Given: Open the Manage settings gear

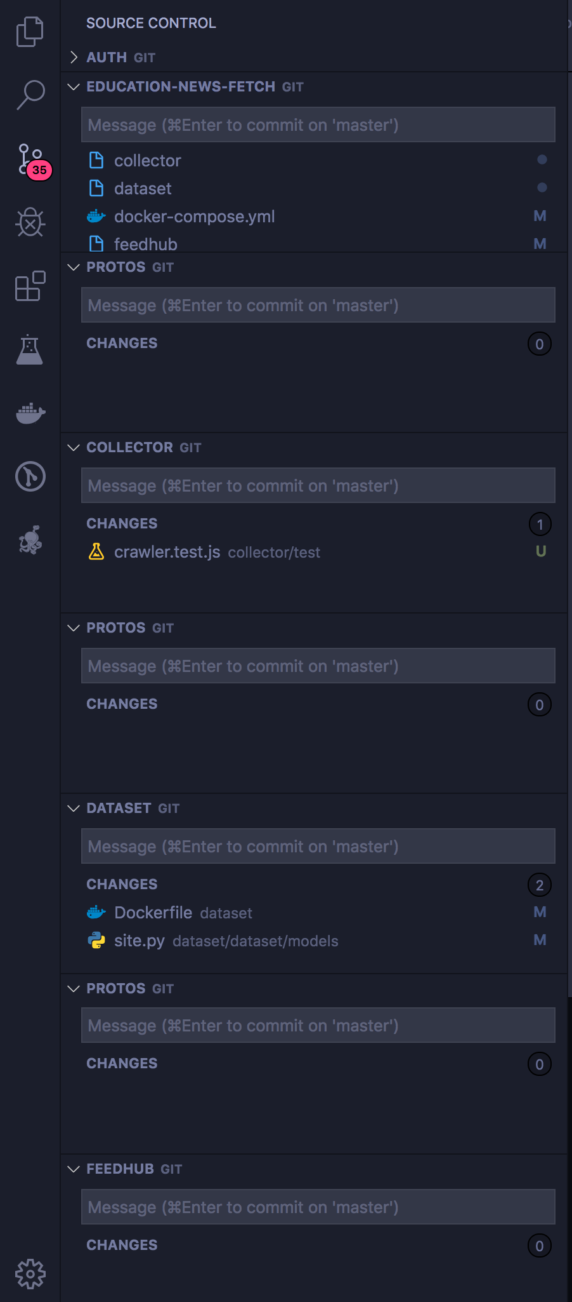Looking at the screenshot, I should tap(30, 1272).
